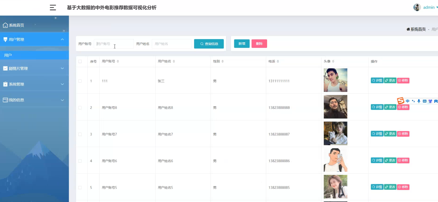The width and height of the screenshot is (438, 202).
Task: Click 更改 for 用户姓名6
Action: pos(390,160)
